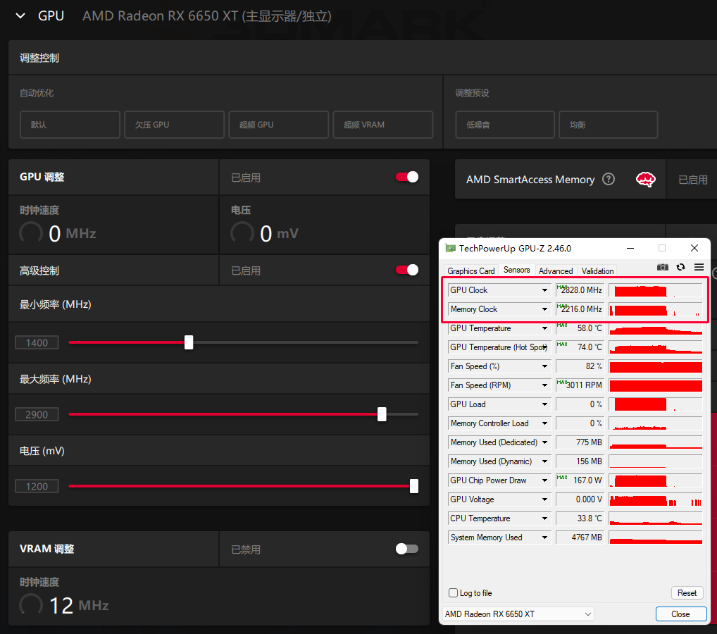Click the maximum frequency 2900 input field
717x634 pixels.
[37, 414]
